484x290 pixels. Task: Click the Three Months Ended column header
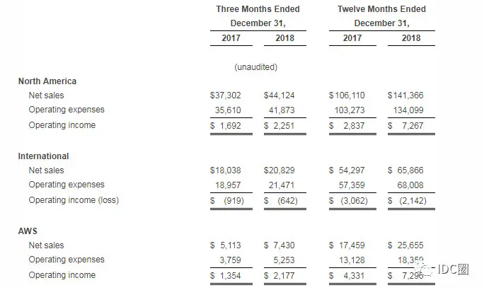pos(258,9)
